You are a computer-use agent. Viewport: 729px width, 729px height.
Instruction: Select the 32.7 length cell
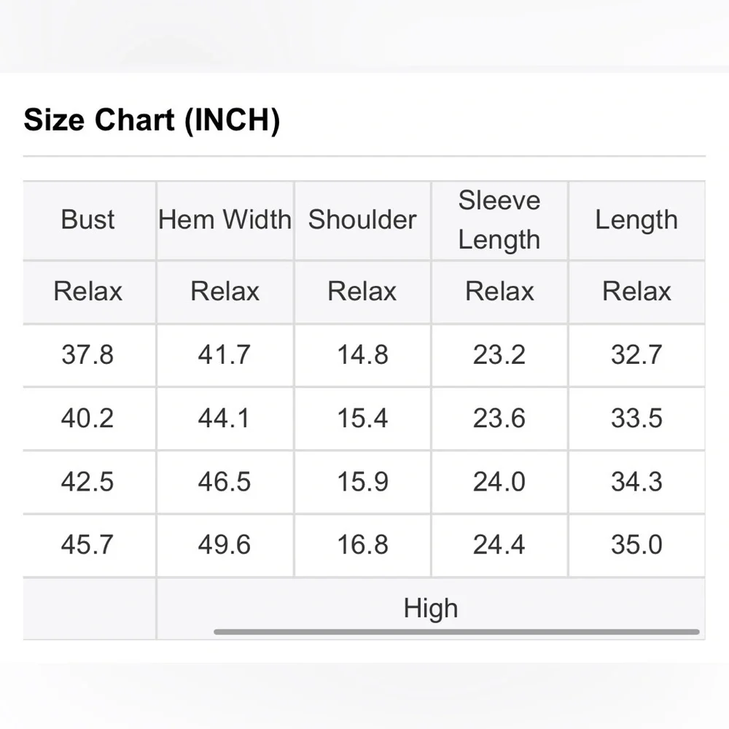click(x=636, y=355)
